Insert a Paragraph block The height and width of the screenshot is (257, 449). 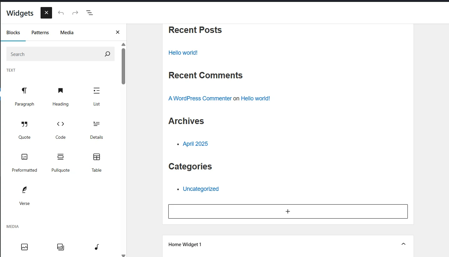[24, 96]
